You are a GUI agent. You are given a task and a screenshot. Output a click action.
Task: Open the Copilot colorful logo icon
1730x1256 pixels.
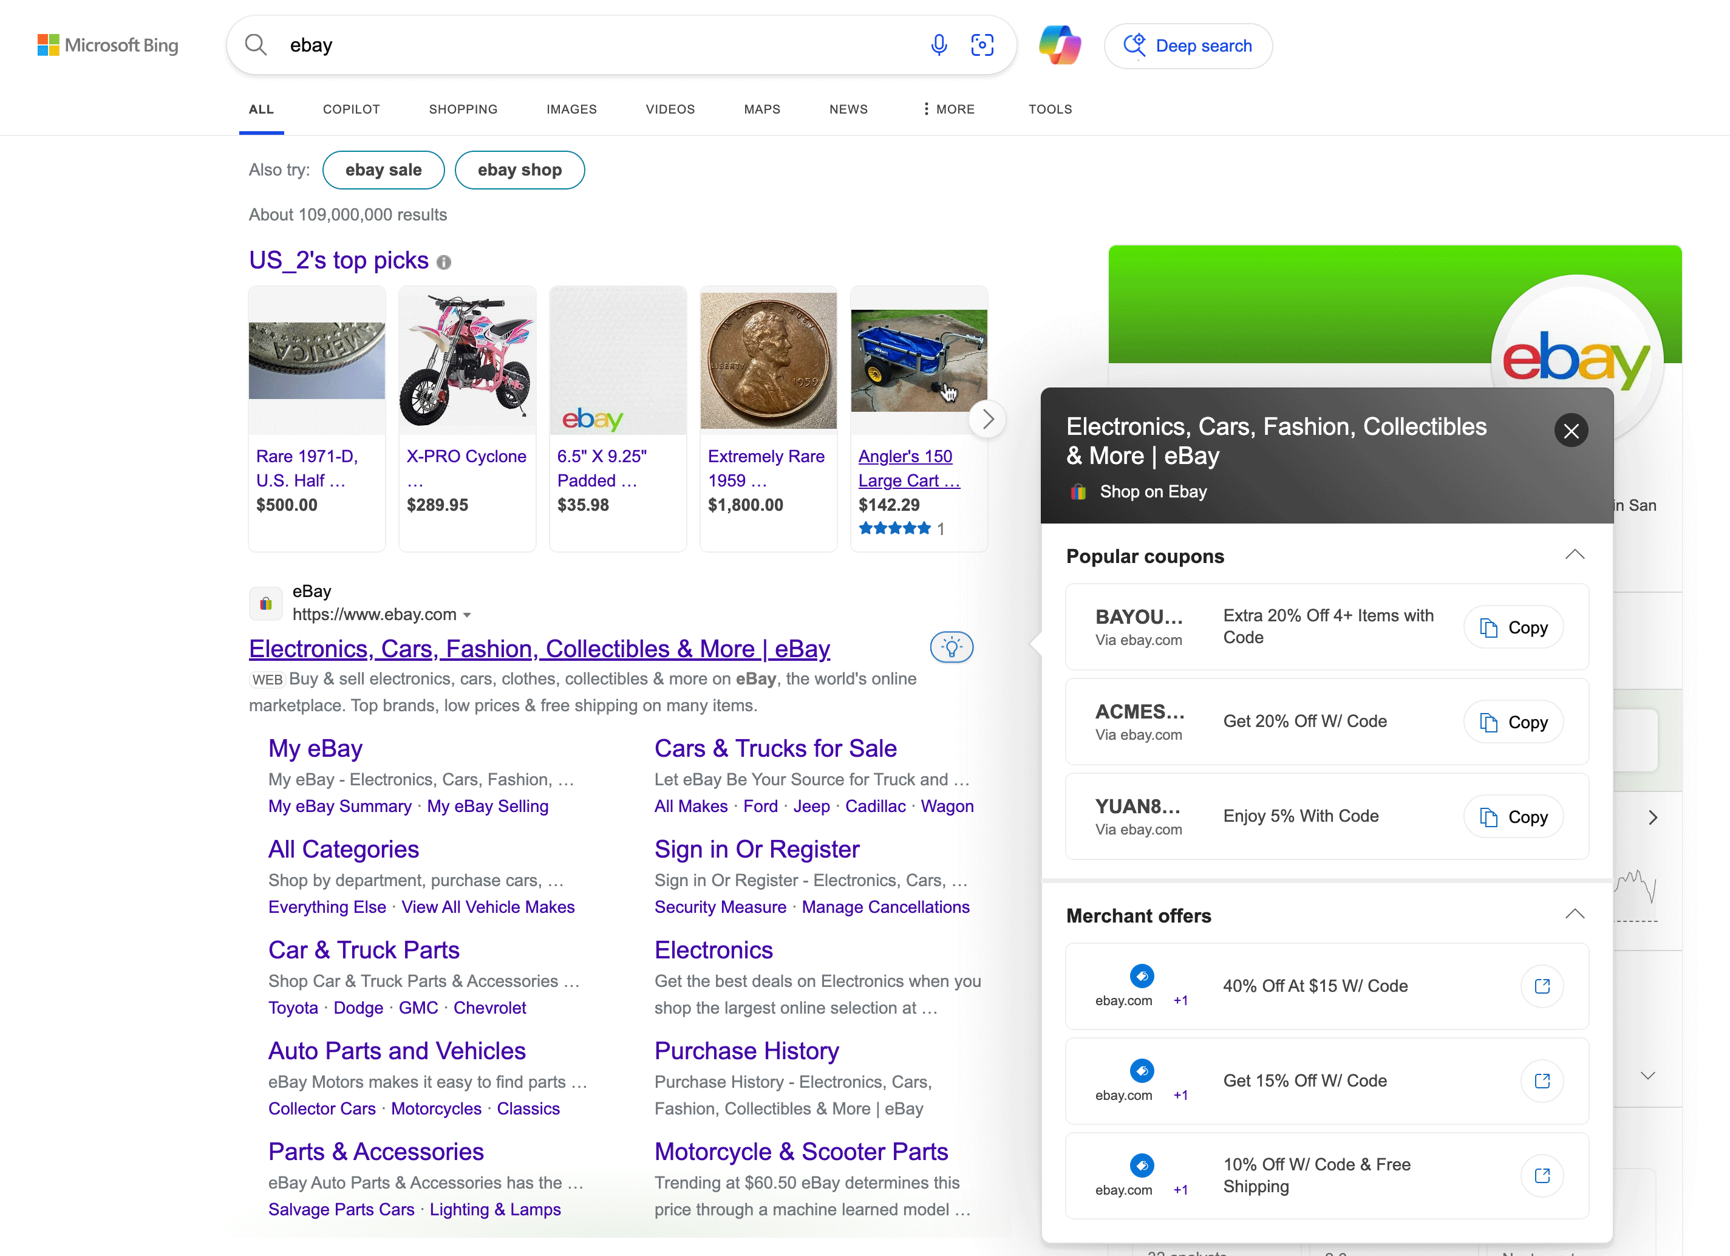(x=1060, y=45)
